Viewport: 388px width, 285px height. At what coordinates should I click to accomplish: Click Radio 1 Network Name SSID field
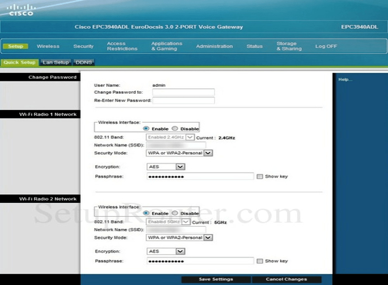(x=176, y=145)
